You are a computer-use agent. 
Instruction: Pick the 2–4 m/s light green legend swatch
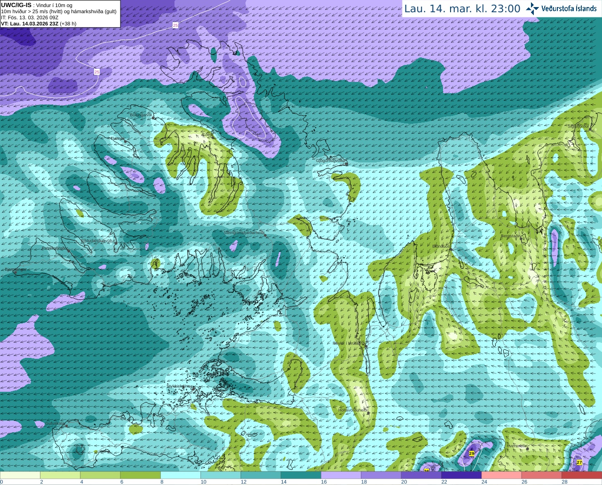pyautogui.click(x=60, y=475)
